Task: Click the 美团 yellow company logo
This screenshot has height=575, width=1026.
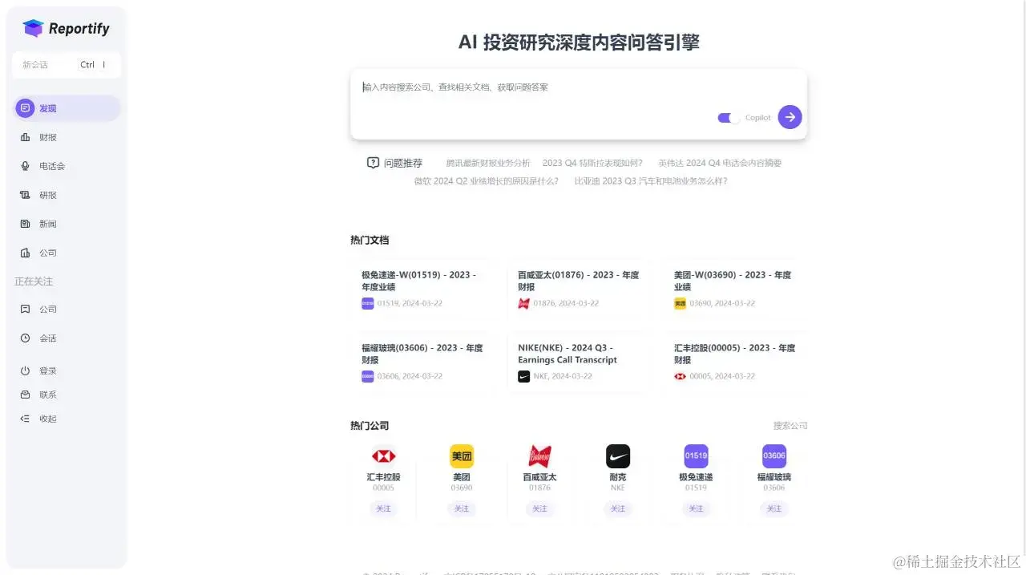Action: tap(462, 456)
